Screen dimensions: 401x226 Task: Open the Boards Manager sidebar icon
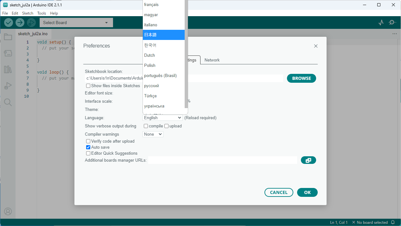coord(8,53)
